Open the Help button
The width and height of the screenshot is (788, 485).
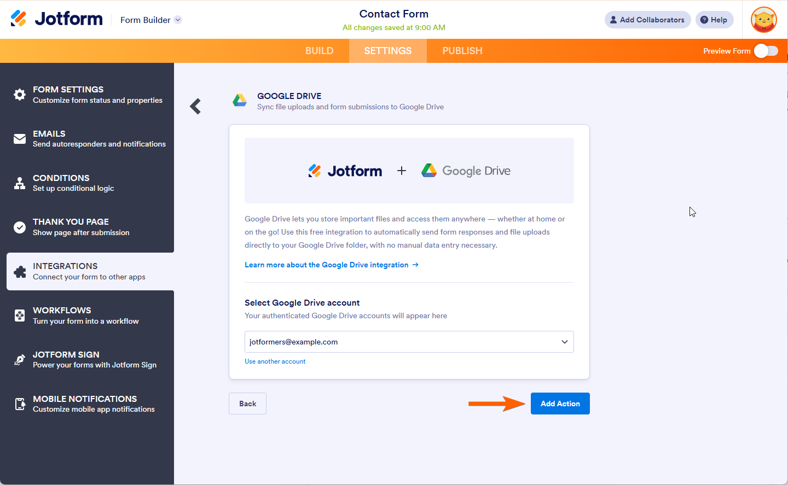(x=714, y=20)
